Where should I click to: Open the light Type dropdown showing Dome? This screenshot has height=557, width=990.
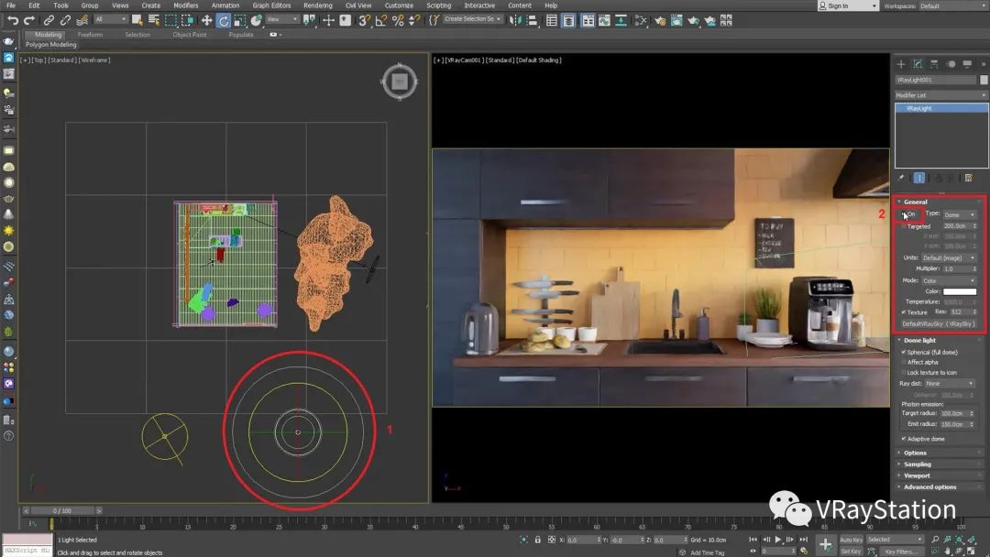point(960,214)
